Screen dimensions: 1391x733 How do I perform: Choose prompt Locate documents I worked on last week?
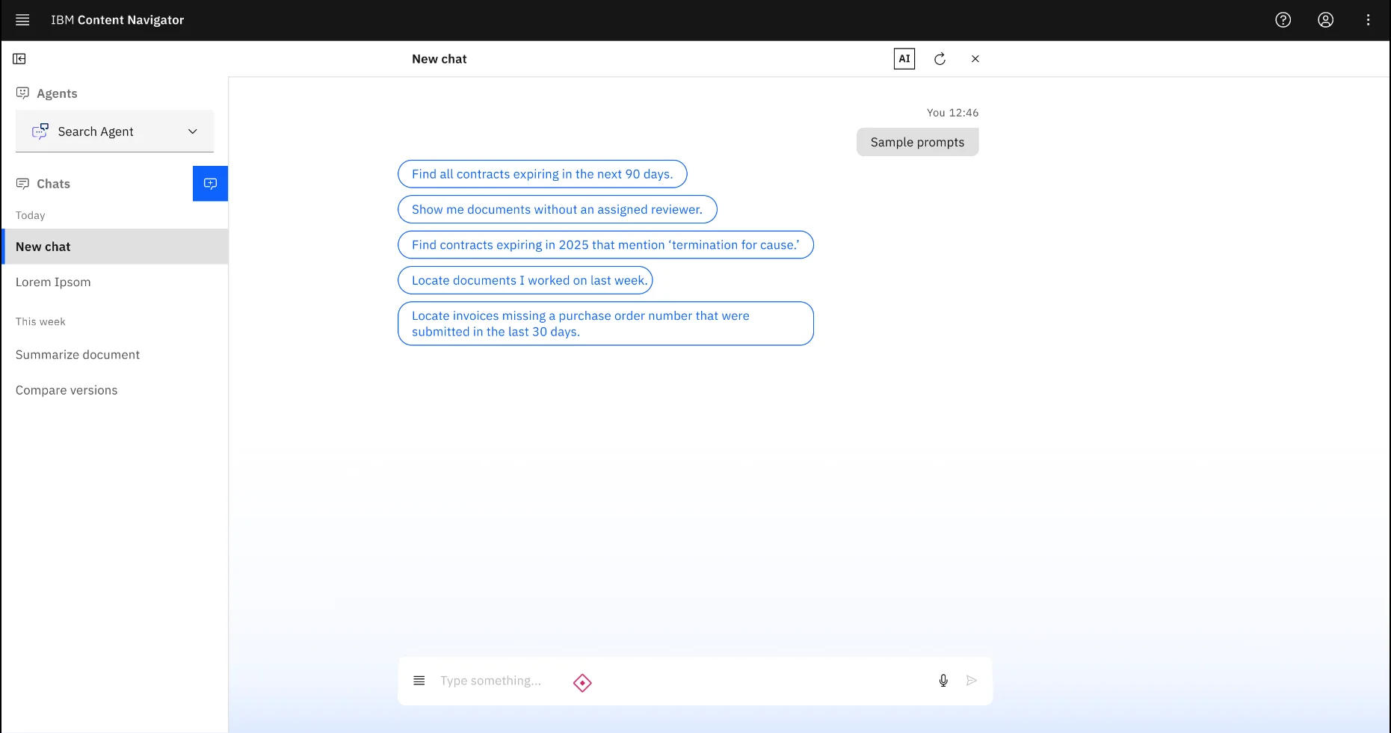[525, 281]
